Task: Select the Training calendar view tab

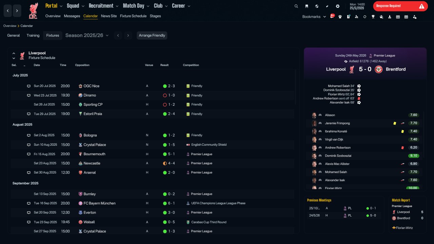Action: click(33, 35)
